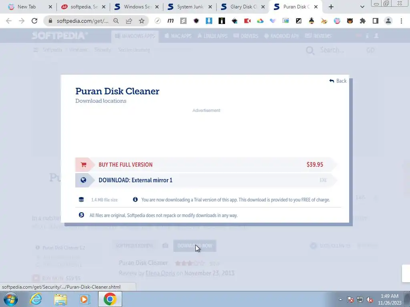Click the muted volume tray icon
Viewport: 410px width, 307px height.
pos(370,299)
